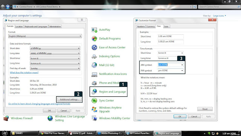241x136 pixels.
Task: Open Go online to learn about languages link
Action: click(39, 104)
